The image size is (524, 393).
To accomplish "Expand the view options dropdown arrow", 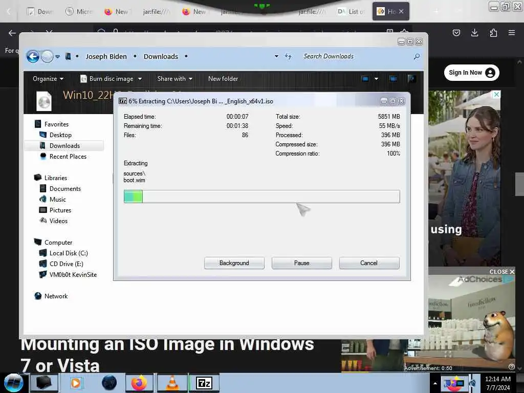I will (x=376, y=79).
